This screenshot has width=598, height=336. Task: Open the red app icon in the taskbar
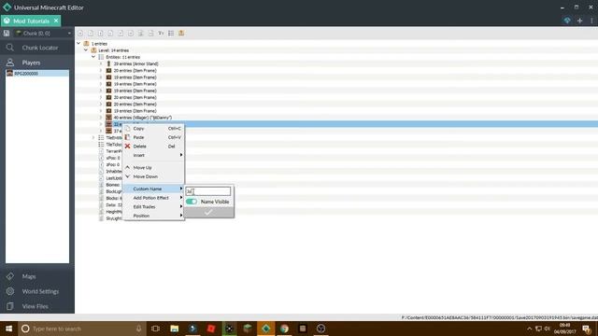(211, 329)
